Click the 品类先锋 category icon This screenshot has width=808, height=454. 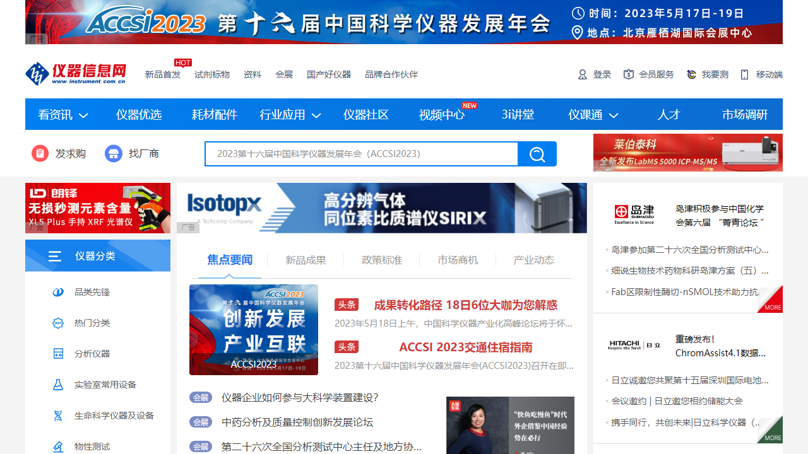(58, 292)
